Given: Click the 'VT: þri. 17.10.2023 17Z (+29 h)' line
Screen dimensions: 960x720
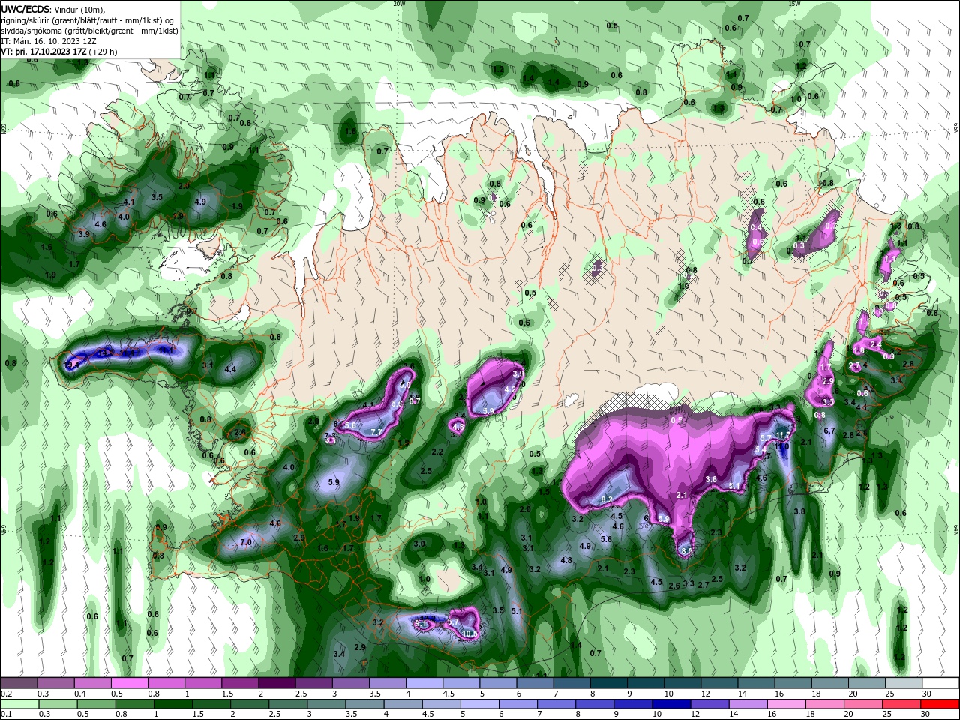Looking at the screenshot, I should pyautogui.click(x=59, y=52).
